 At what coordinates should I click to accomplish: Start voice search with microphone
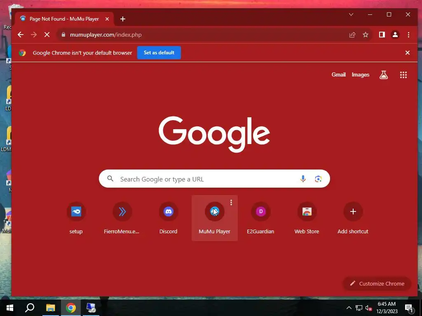point(303,179)
